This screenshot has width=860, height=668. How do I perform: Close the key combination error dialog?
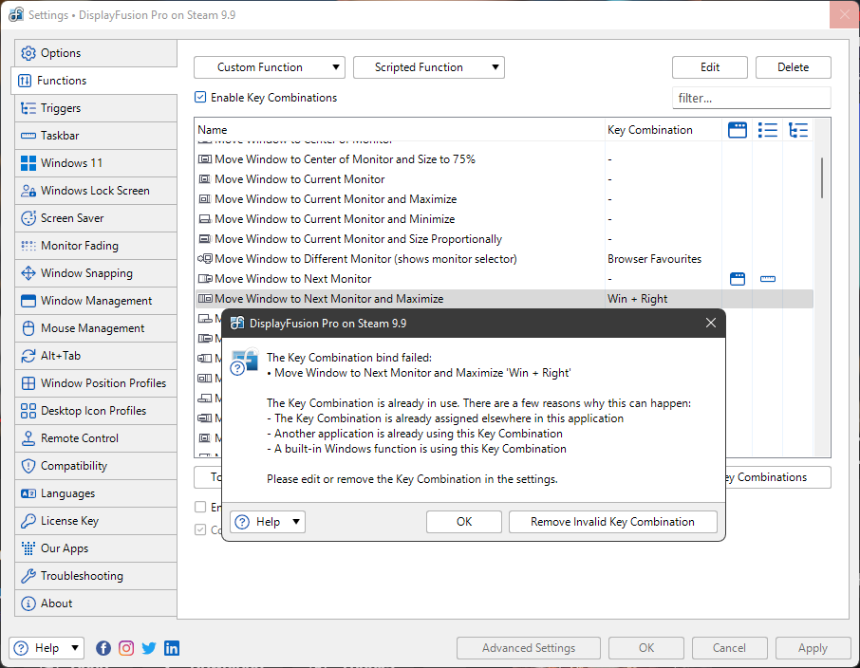[x=711, y=323]
